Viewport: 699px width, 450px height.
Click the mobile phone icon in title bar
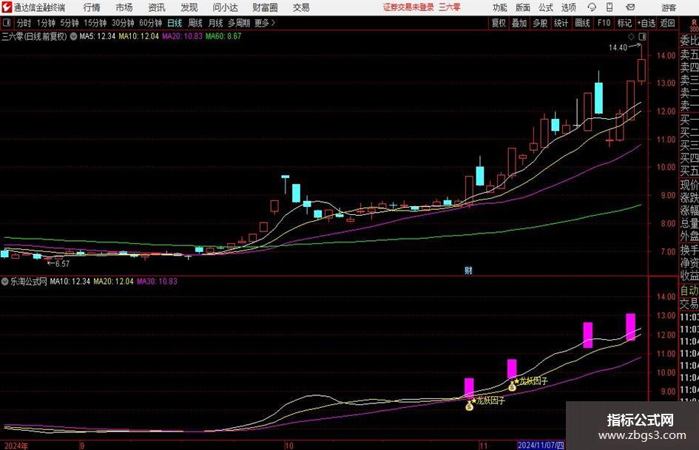pyautogui.click(x=609, y=7)
